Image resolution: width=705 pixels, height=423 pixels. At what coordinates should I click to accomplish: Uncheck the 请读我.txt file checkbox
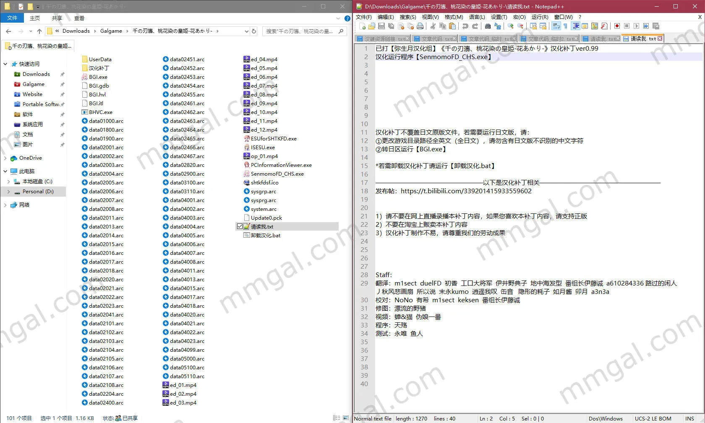coord(240,226)
